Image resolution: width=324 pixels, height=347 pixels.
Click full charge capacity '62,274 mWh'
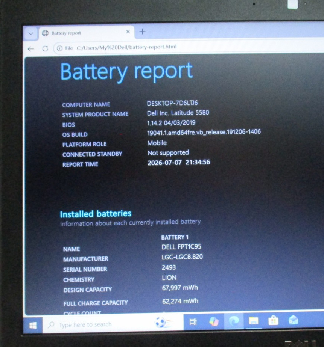(x=180, y=302)
